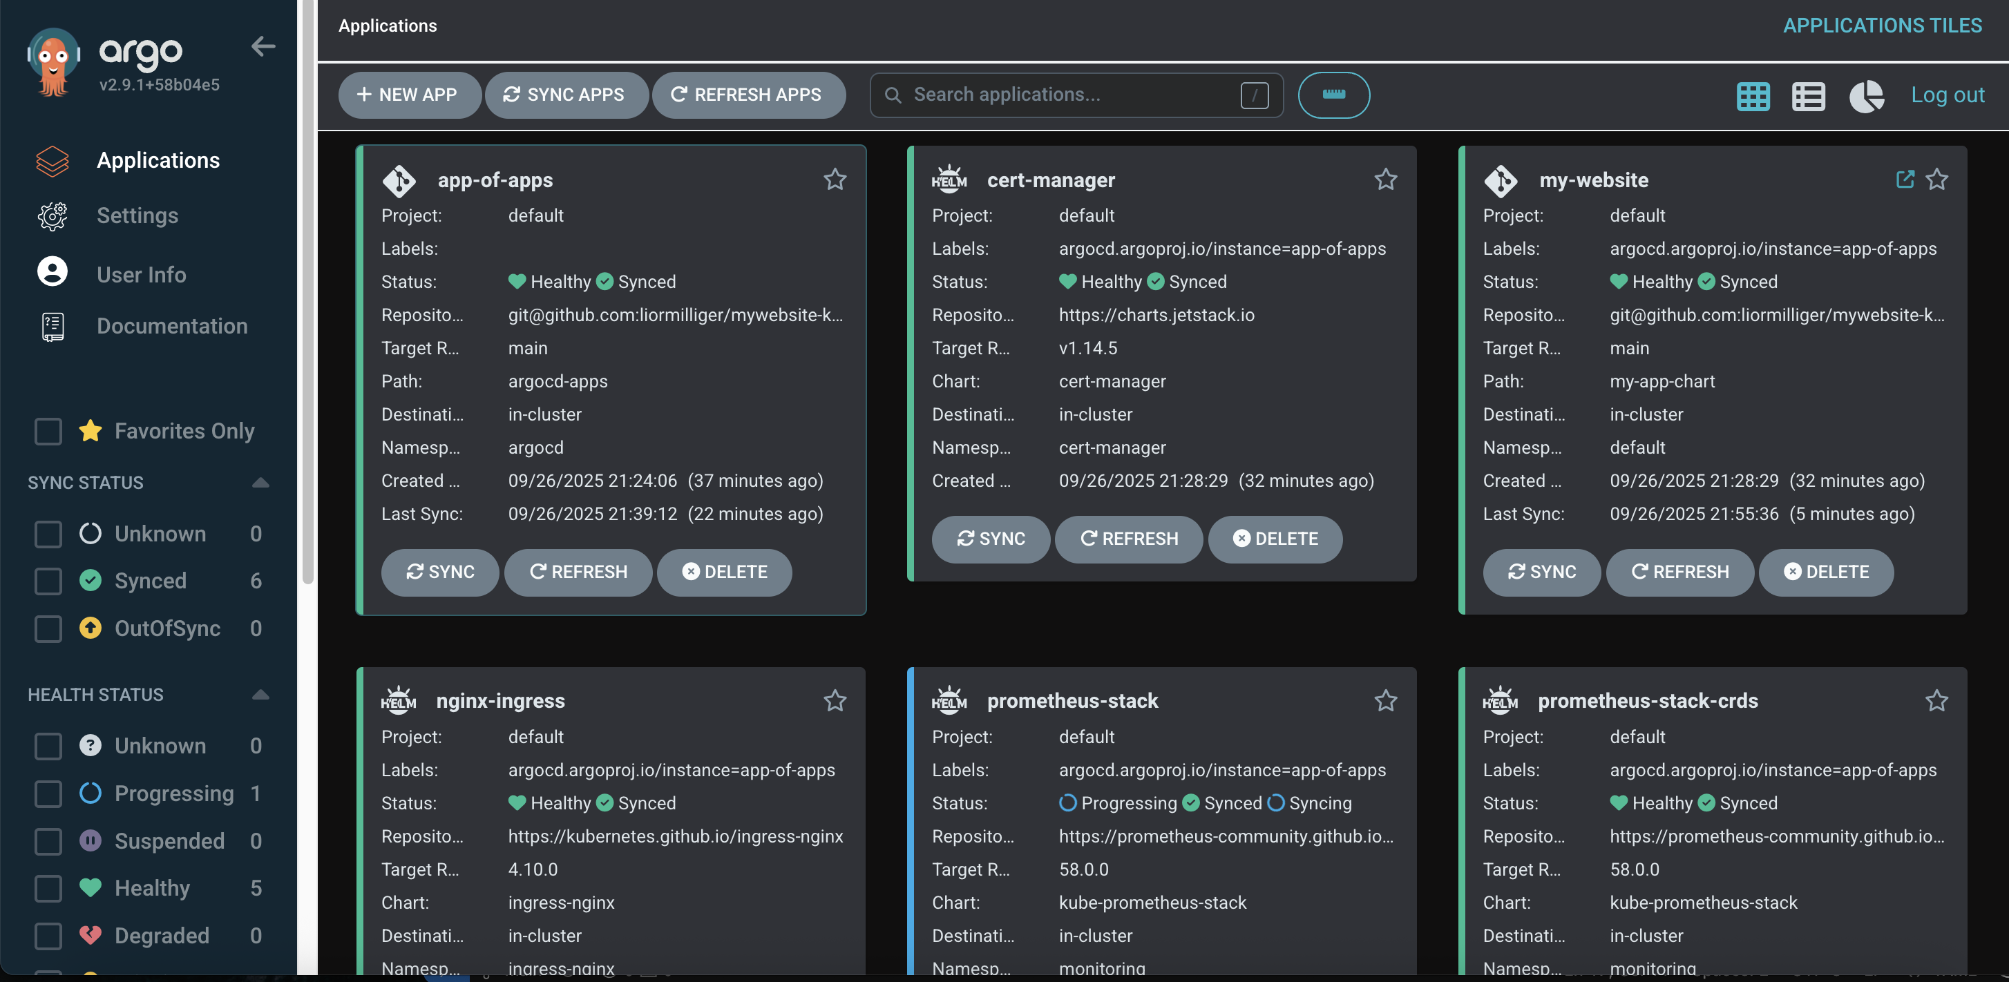Collapse sidebar with the back arrow
The image size is (2009, 982).
(263, 47)
